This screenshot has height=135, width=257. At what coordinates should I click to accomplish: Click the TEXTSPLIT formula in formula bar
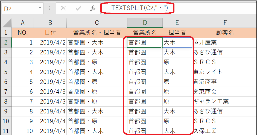(137, 8)
